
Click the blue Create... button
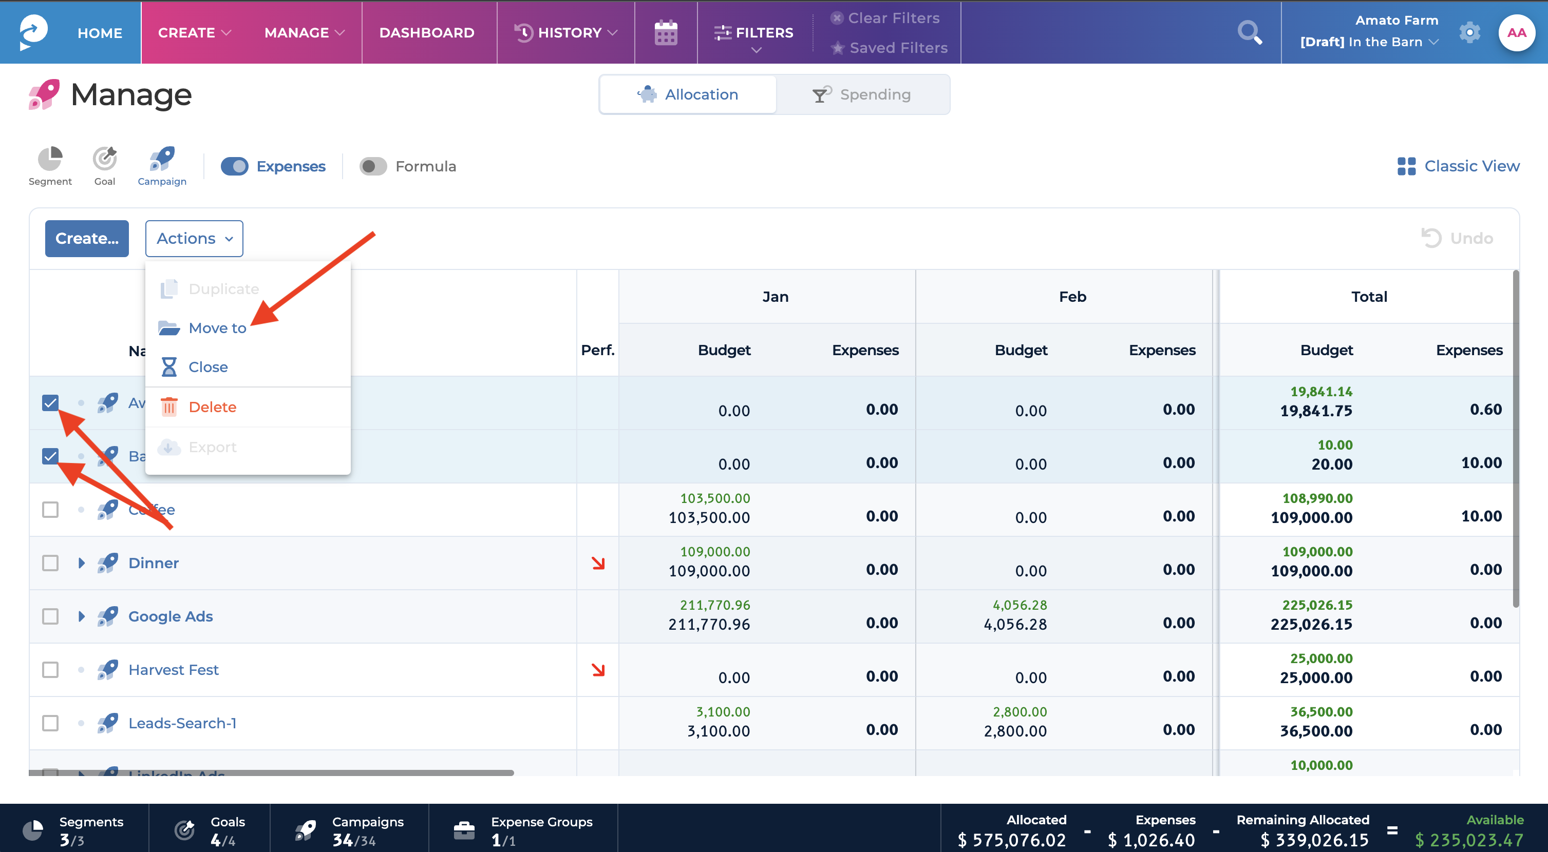click(87, 238)
